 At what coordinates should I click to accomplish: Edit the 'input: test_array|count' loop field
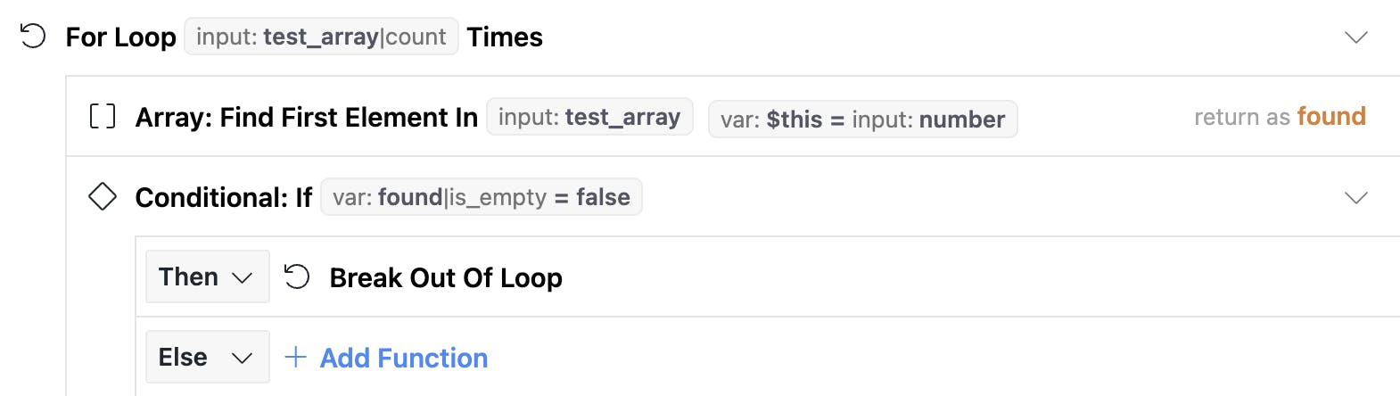(x=321, y=37)
